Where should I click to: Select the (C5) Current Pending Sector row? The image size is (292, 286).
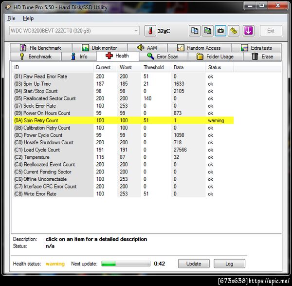[x=124, y=172]
